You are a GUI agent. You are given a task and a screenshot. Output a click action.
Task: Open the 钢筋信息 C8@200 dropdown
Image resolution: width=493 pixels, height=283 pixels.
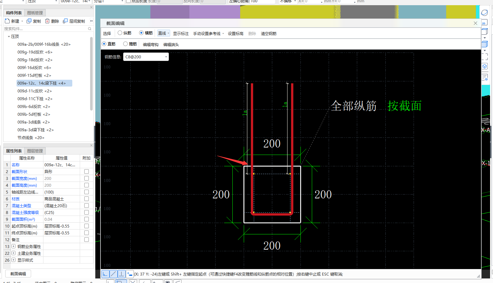(146, 57)
